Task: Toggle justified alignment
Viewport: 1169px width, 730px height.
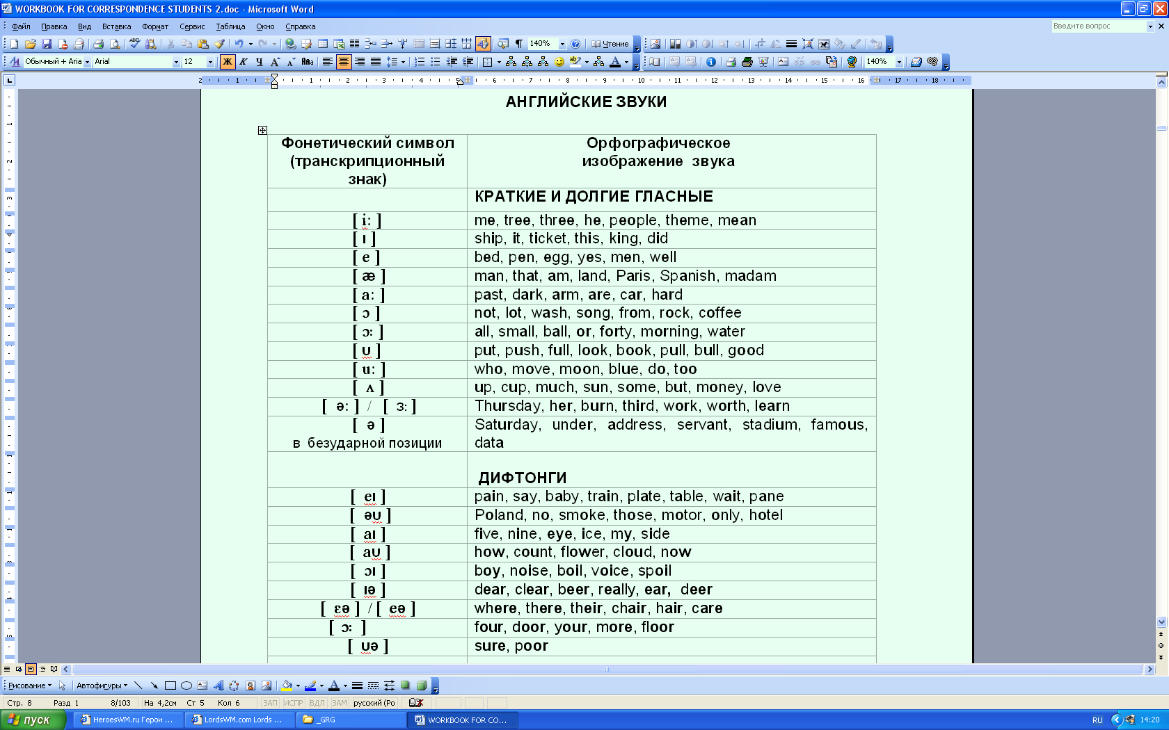Action: (x=376, y=62)
